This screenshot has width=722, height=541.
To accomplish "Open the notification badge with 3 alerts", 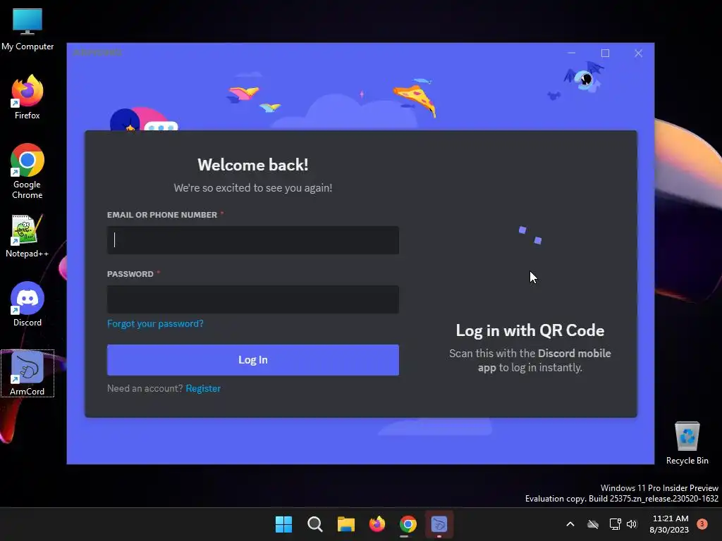I will click(702, 524).
